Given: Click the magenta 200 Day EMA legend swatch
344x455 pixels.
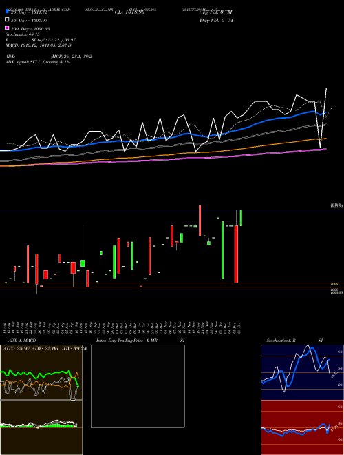Looking at the screenshot, I should 7,28.
